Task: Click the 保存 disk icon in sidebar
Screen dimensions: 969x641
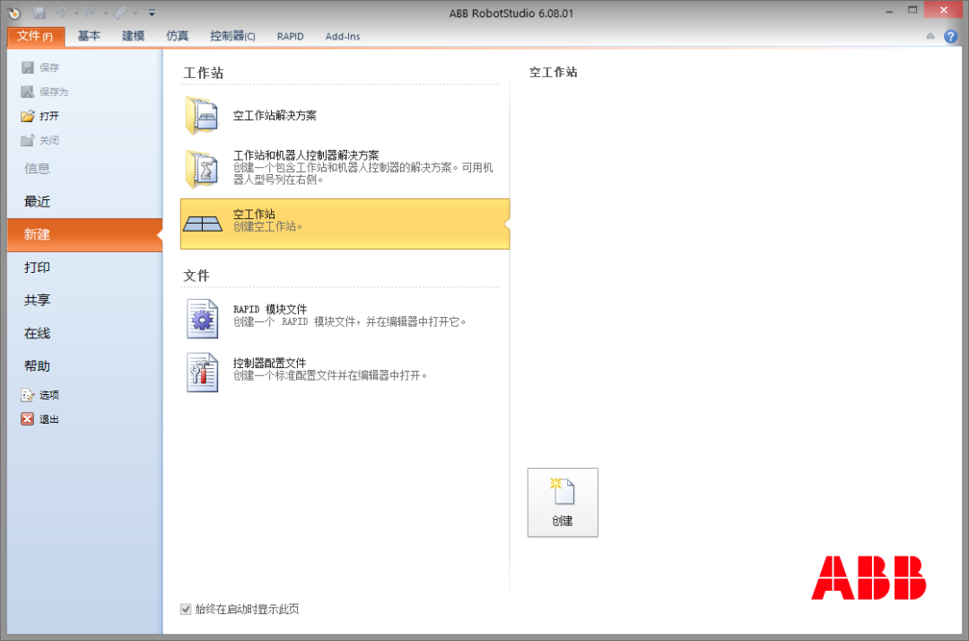Action: pyautogui.click(x=28, y=67)
